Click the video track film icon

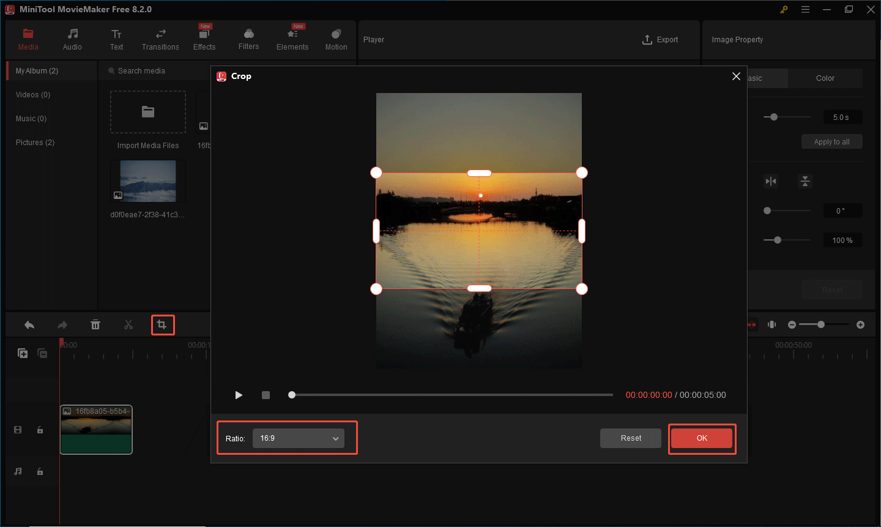point(18,430)
